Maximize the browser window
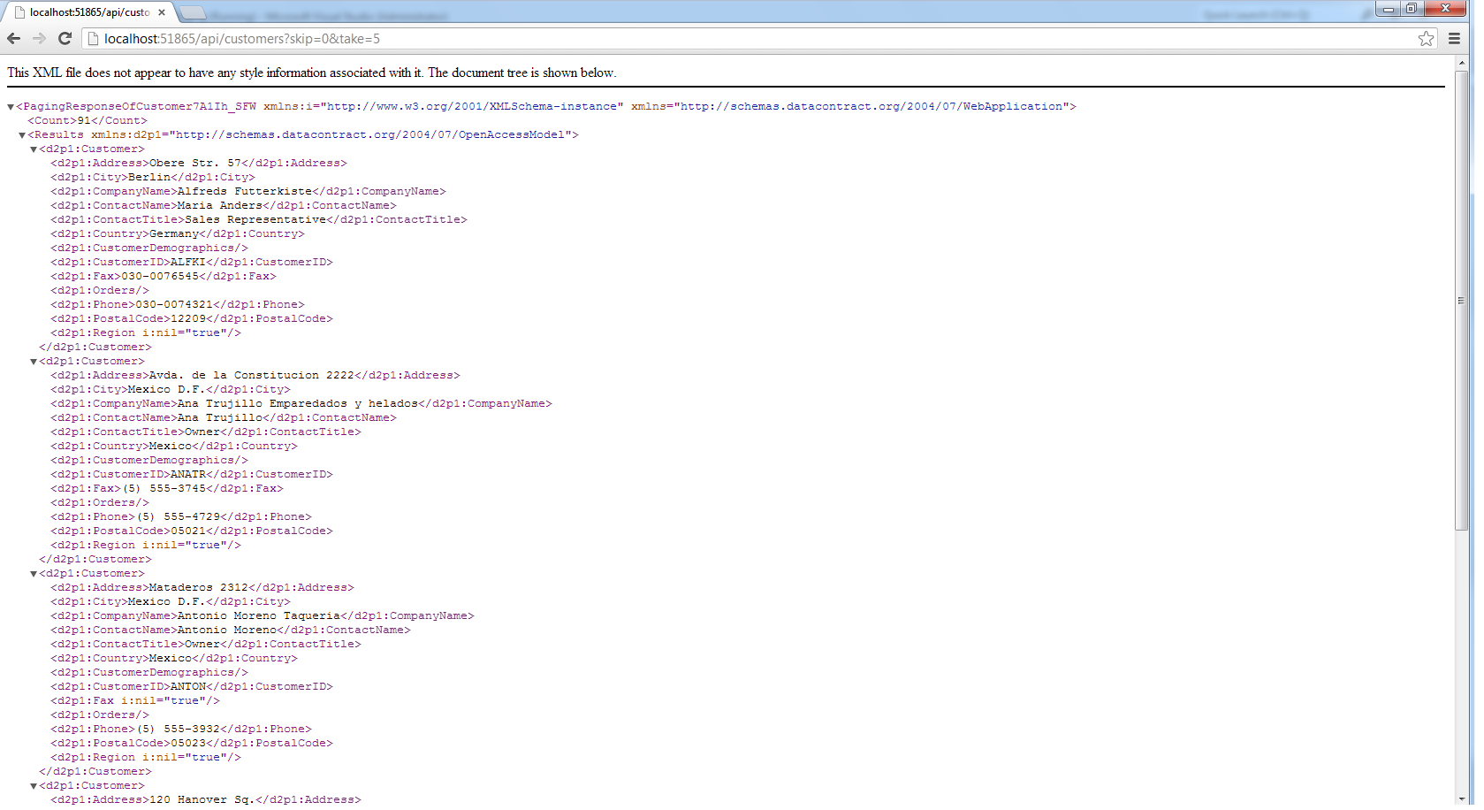The image size is (1484, 810). [1412, 9]
